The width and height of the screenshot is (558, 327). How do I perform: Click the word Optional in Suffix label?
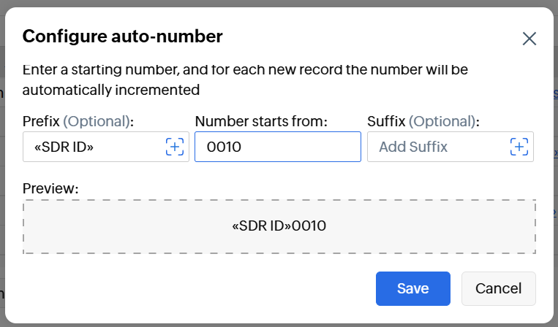pos(442,120)
